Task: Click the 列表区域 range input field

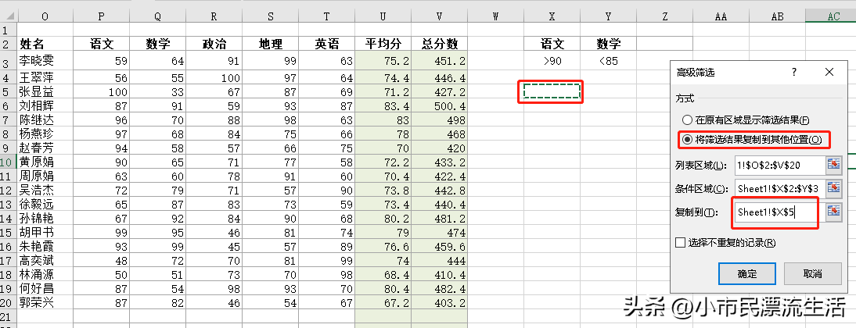Action: pos(779,164)
